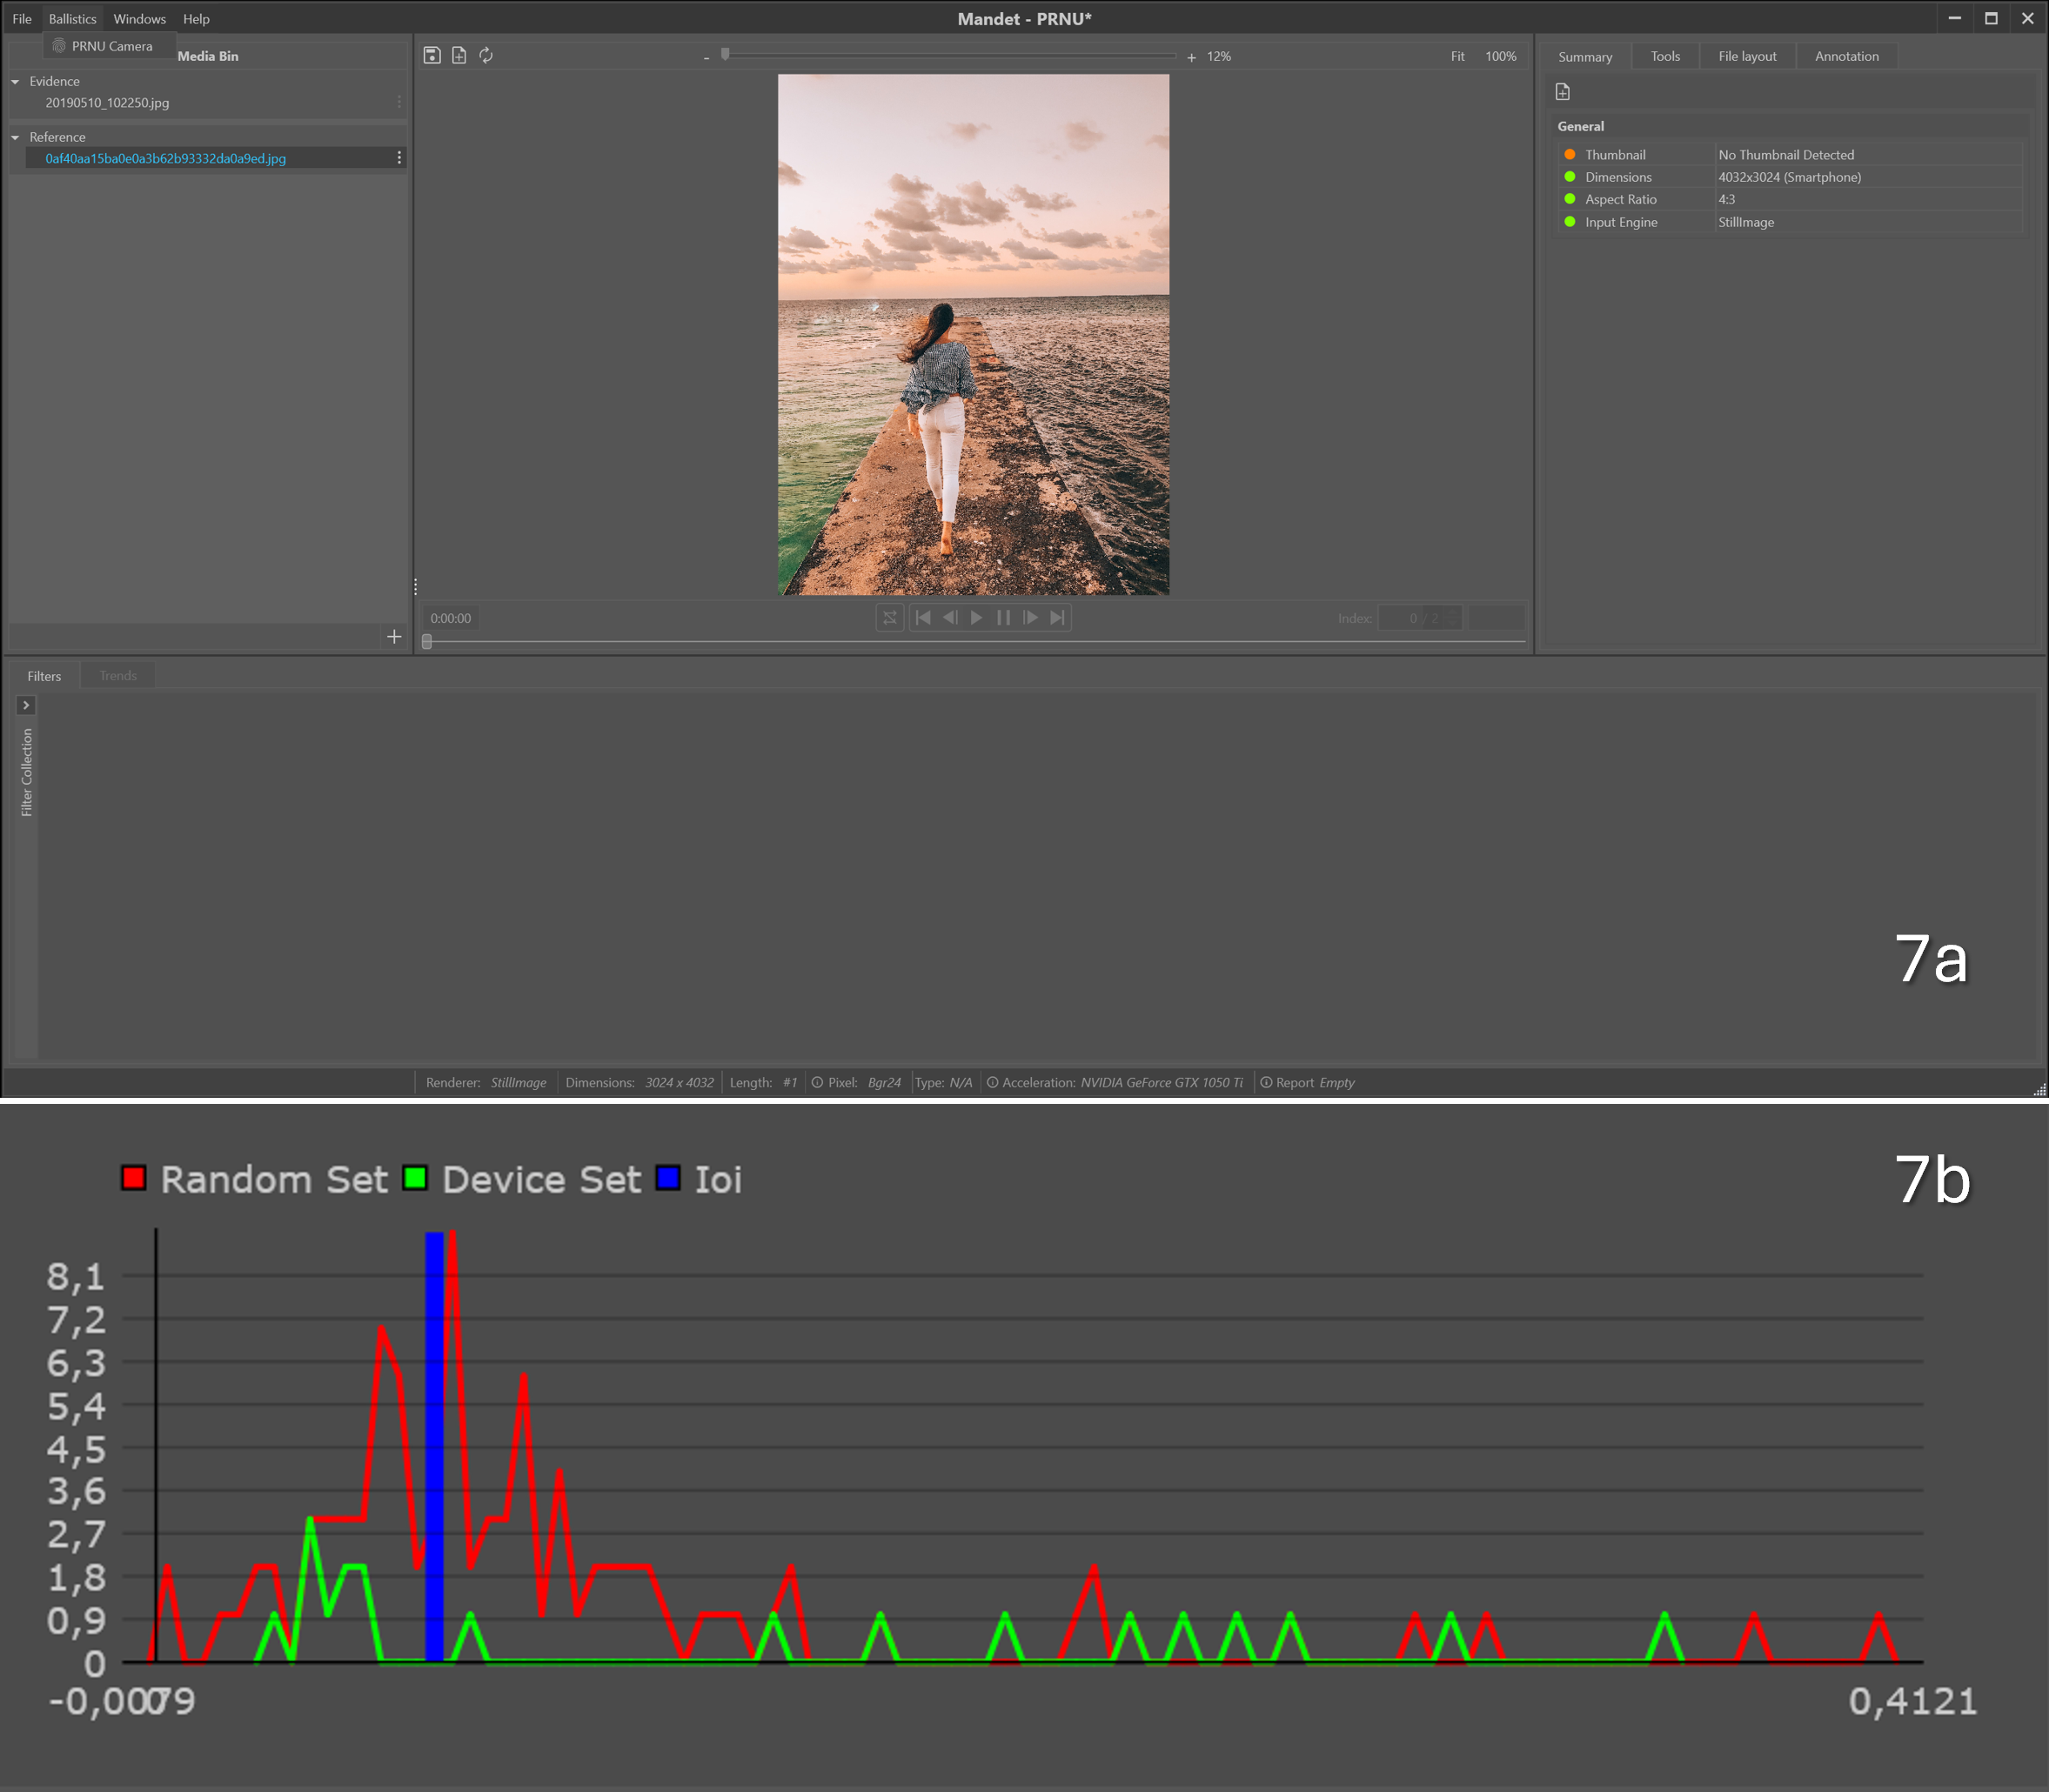Click the refresh icon in viewer toolbar

click(486, 56)
